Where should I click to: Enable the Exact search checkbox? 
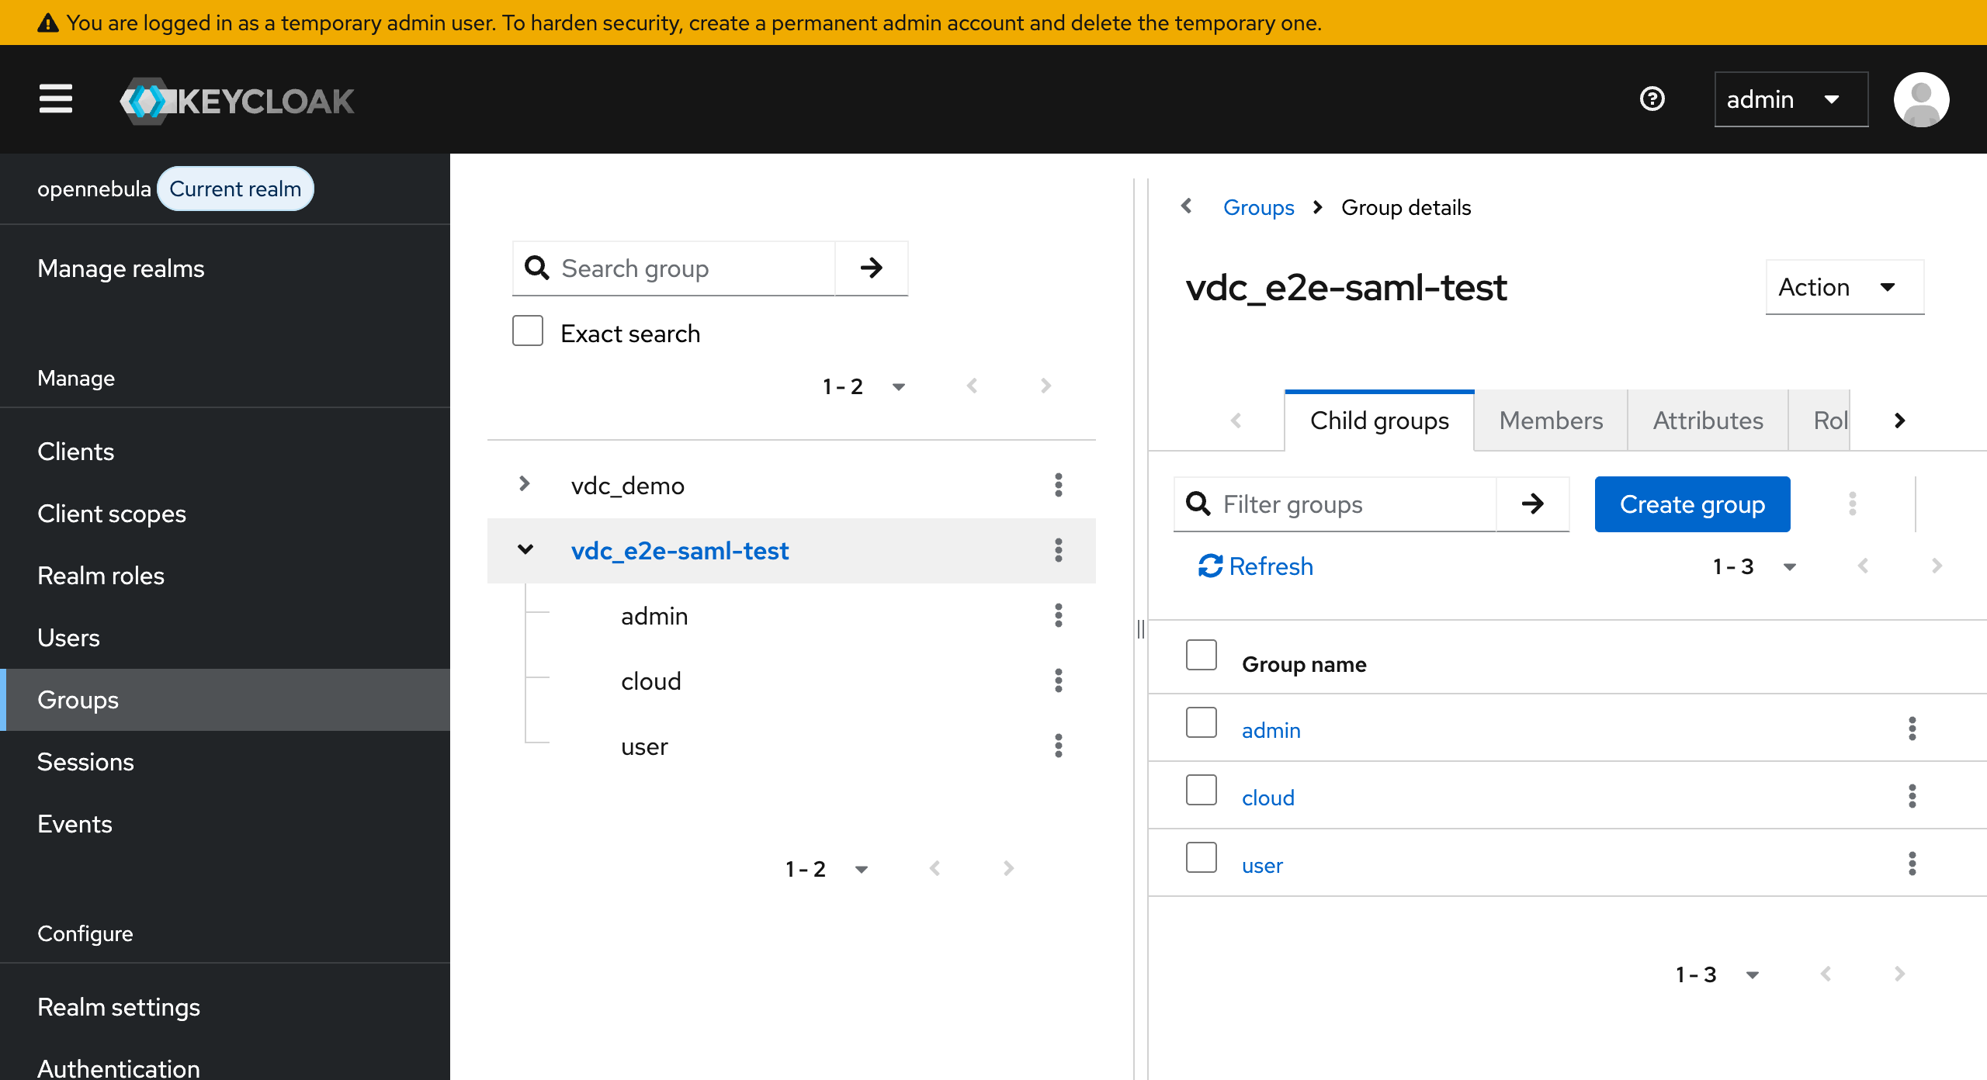[528, 331]
